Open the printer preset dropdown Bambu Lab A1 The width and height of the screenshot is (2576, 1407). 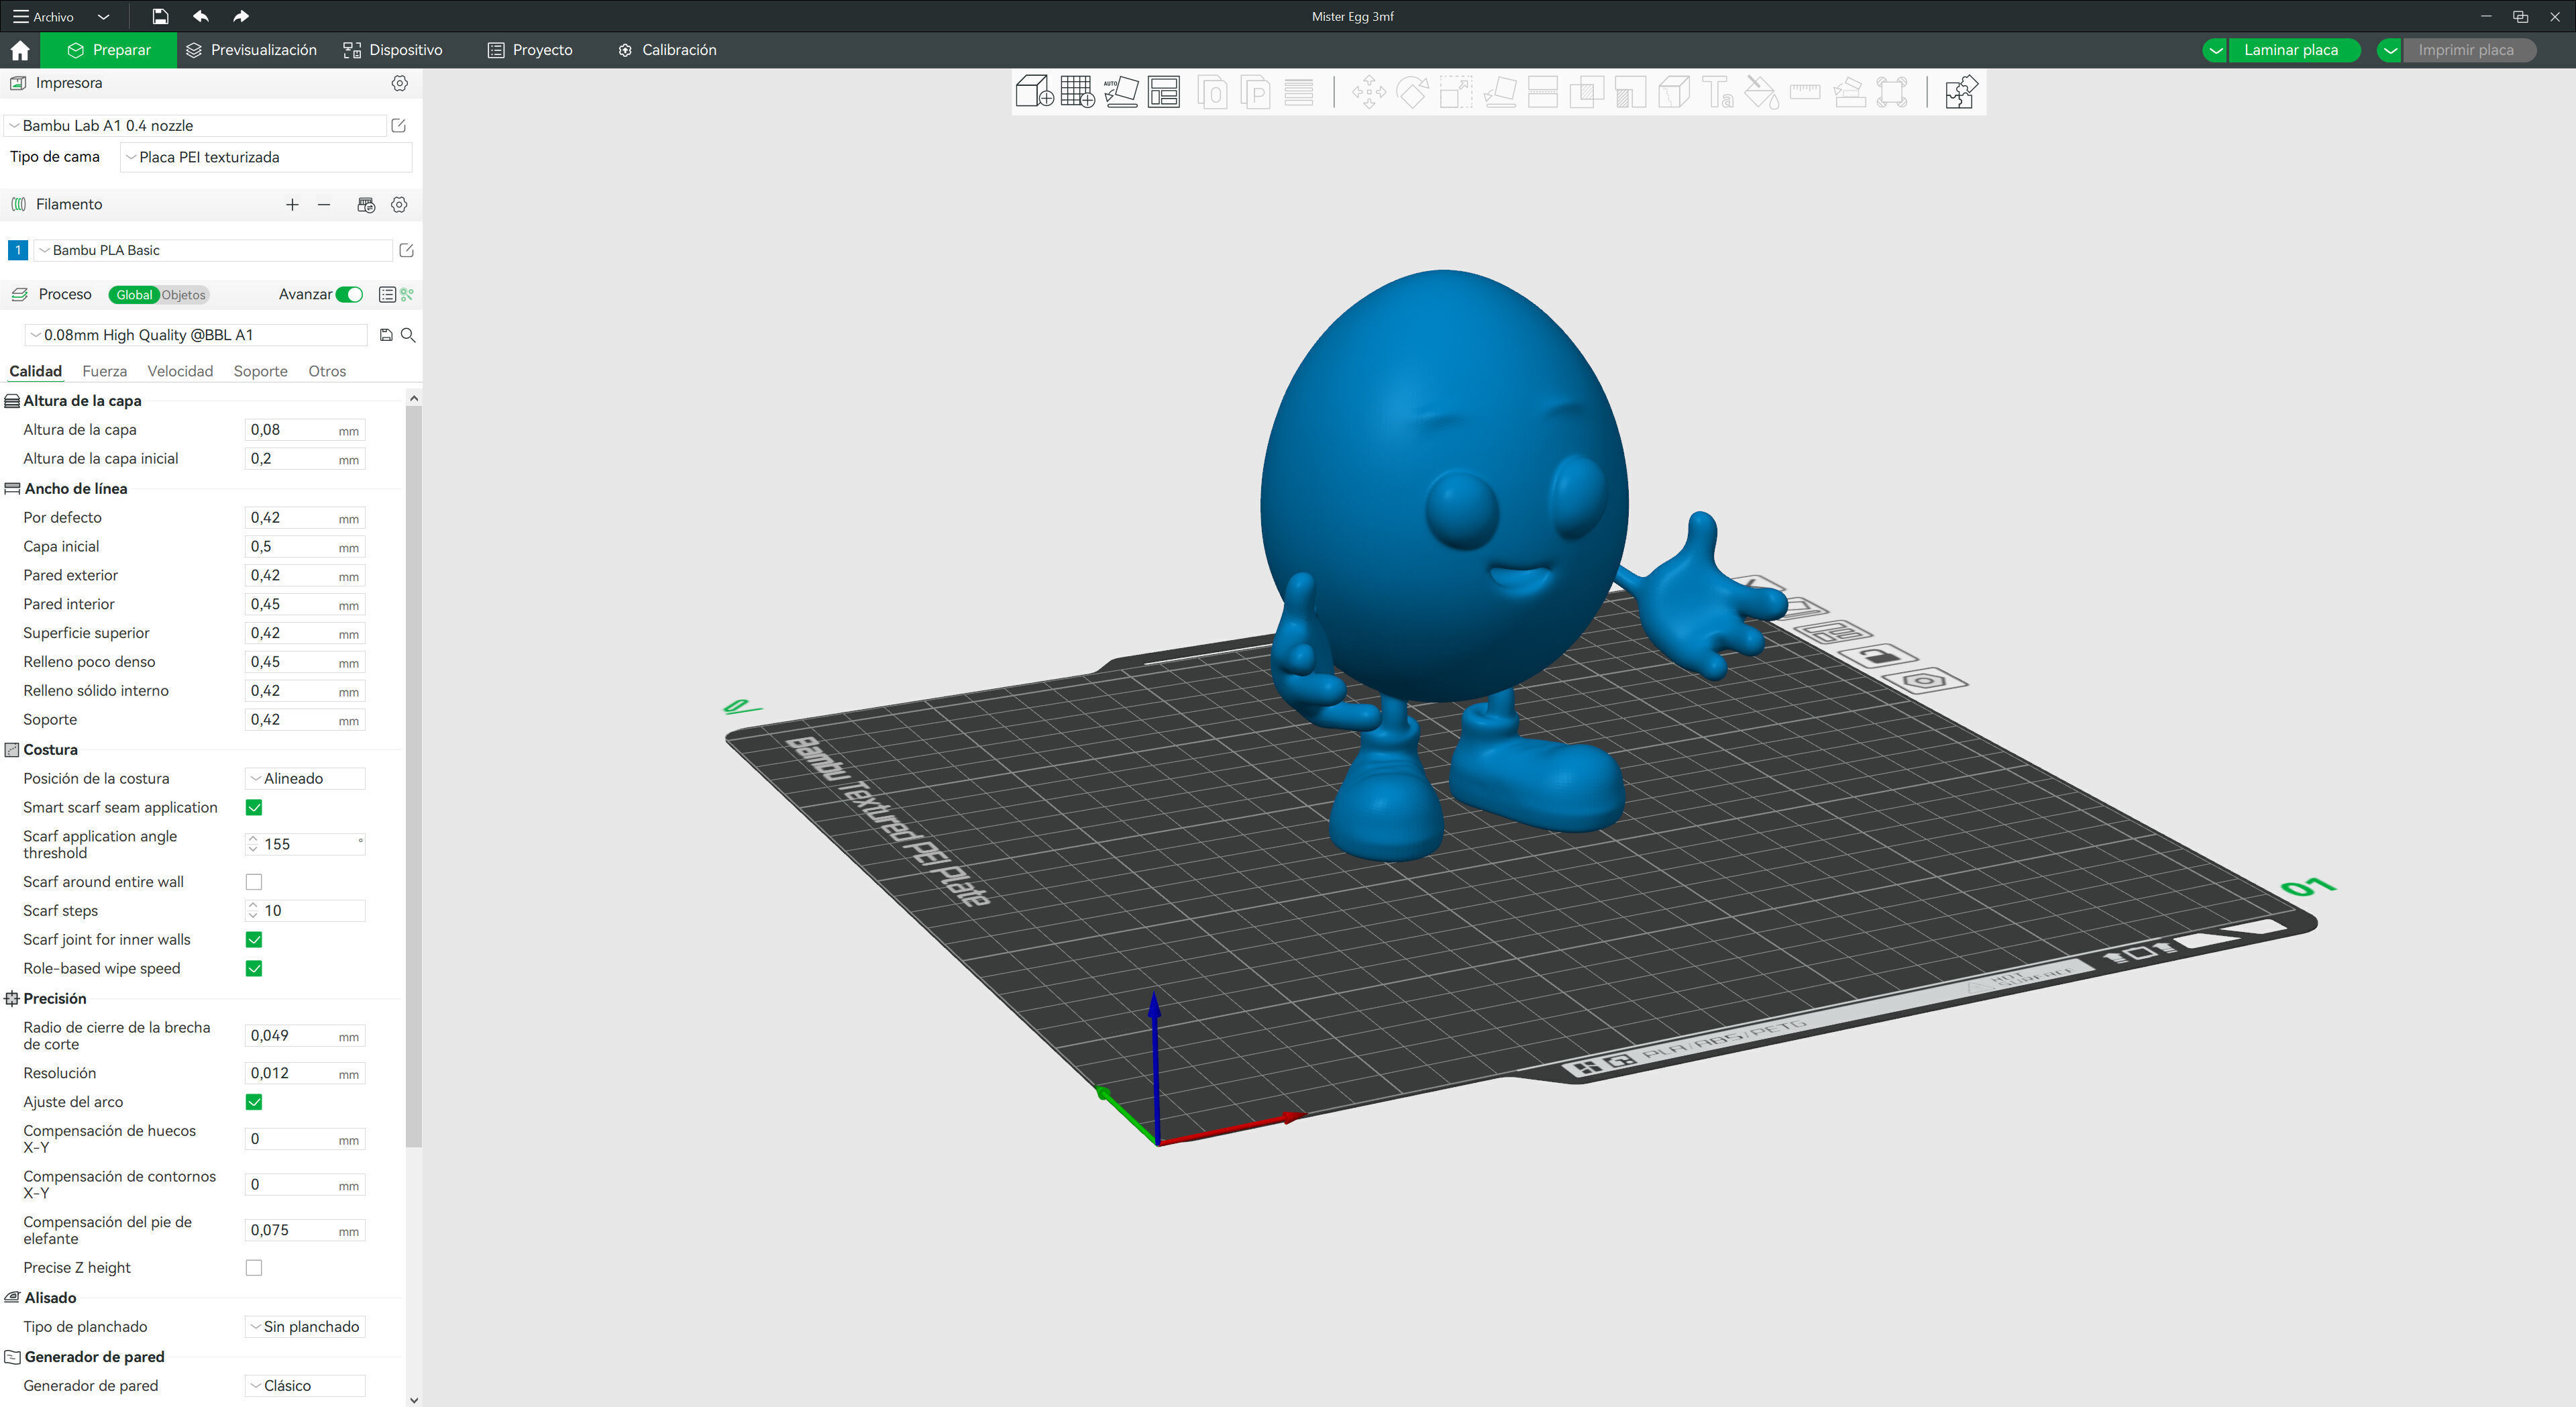click(x=196, y=126)
